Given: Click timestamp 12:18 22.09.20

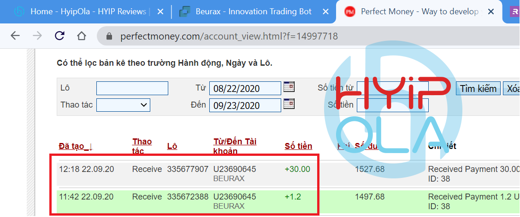Looking at the screenshot, I should click(87, 169).
